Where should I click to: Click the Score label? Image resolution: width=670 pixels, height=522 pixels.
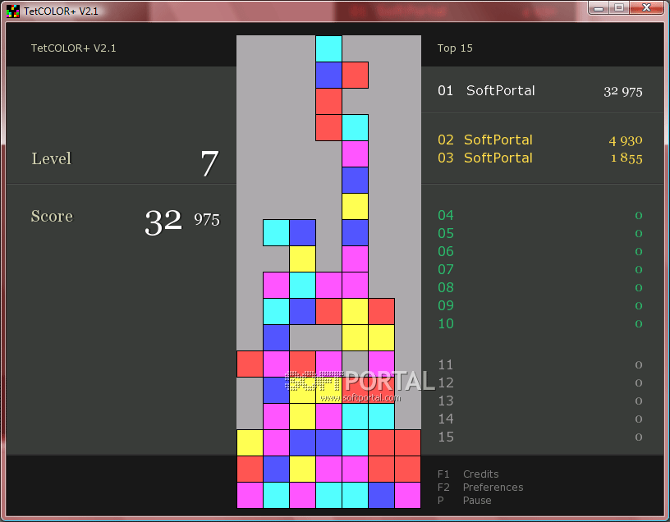click(52, 216)
